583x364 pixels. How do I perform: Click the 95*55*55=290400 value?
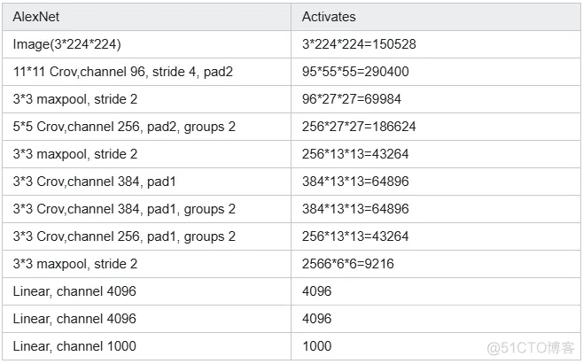click(355, 72)
